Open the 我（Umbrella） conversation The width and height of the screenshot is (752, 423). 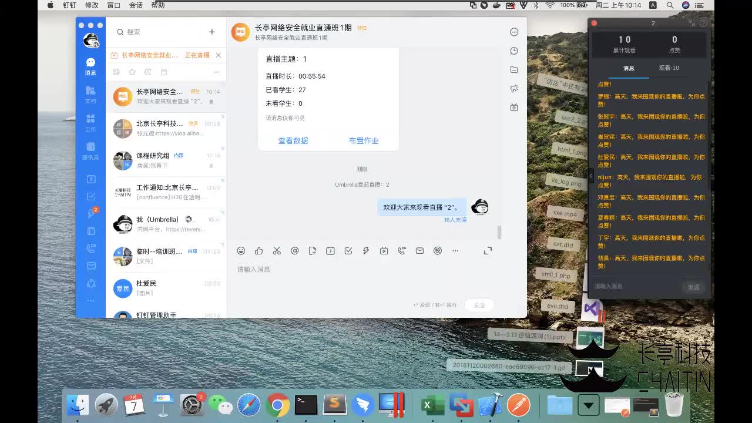(x=166, y=224)
